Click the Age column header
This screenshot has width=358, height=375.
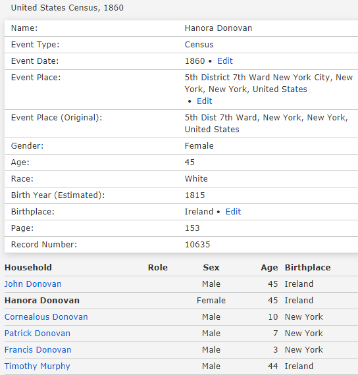click(x=269, y=268)
